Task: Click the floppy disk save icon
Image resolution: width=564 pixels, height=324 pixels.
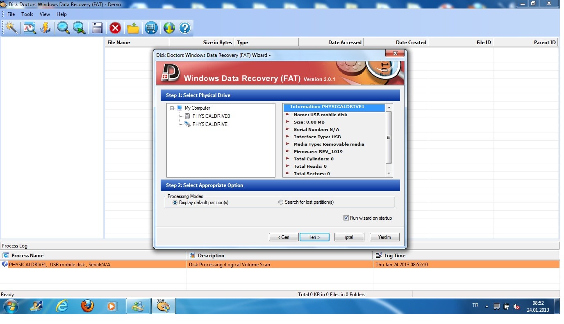Action: pyautogui.click(x=97, y=28)
